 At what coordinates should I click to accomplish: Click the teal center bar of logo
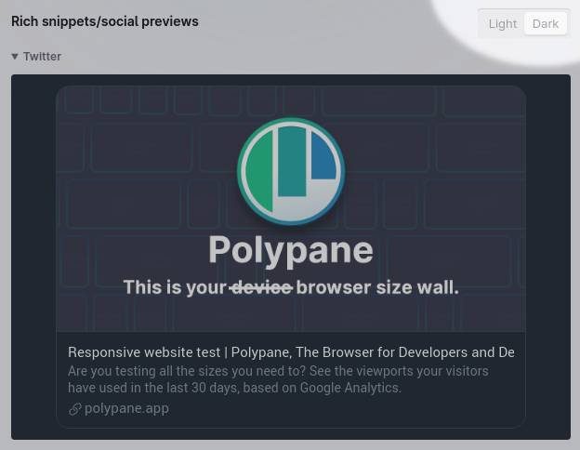click(x=292, y=162)
